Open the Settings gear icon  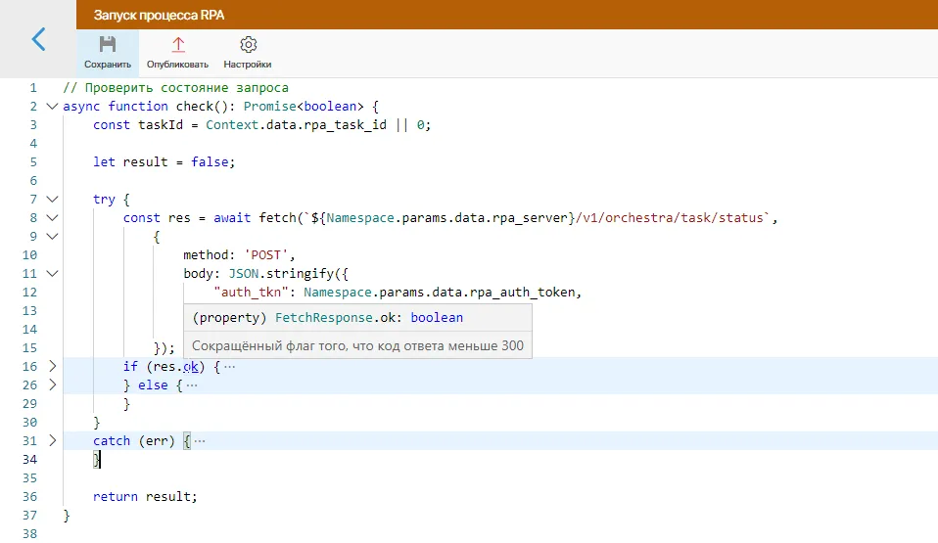click(x=248, y=44)
